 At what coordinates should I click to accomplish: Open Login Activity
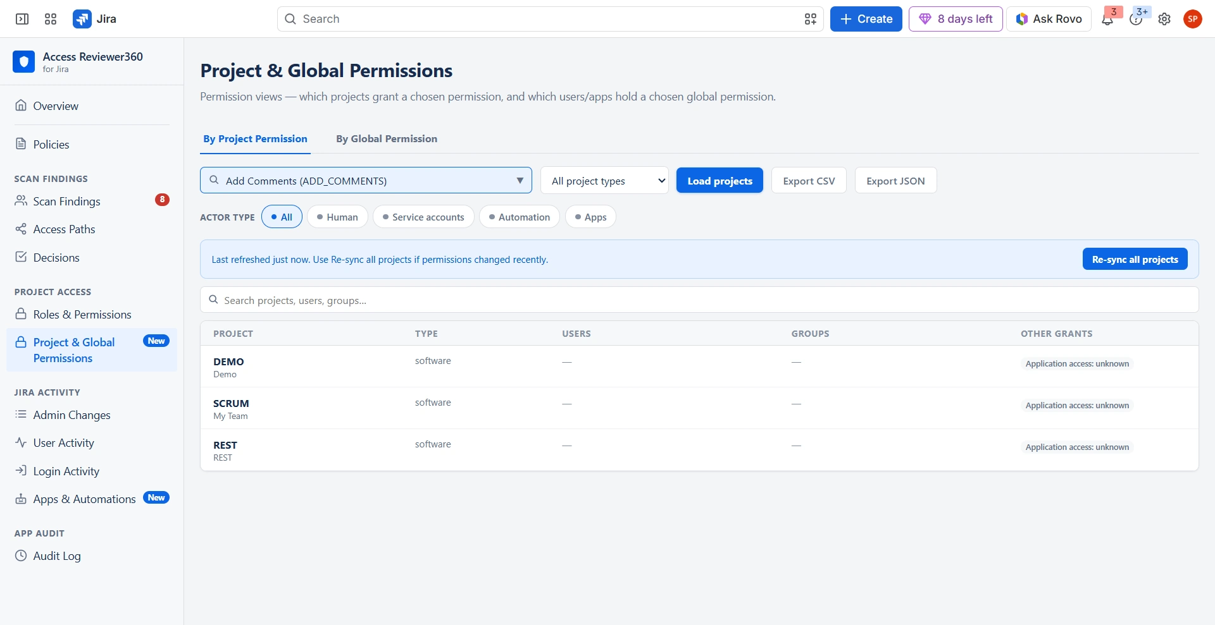pos(92,471)
